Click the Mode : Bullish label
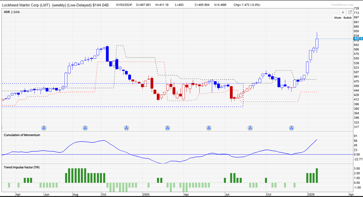The height and width of the screenshot is (197, 363). (x=343, y=18)
